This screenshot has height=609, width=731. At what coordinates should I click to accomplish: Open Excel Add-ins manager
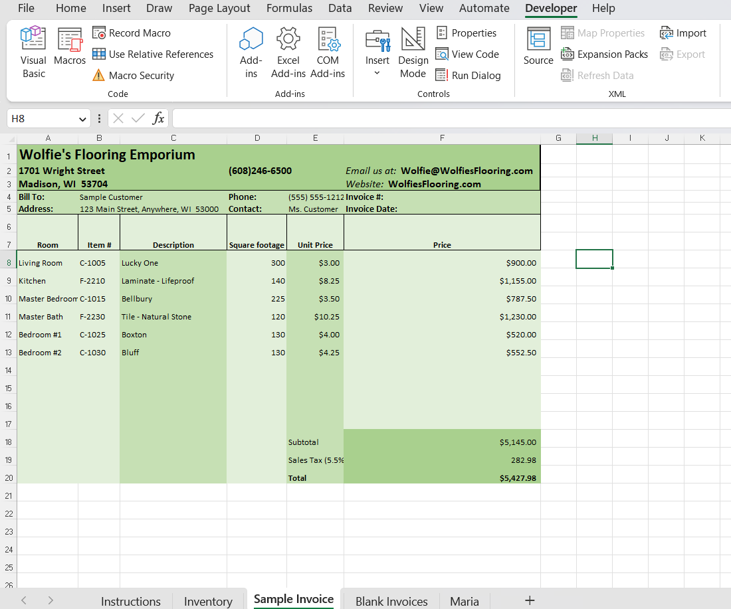[288, 52]
